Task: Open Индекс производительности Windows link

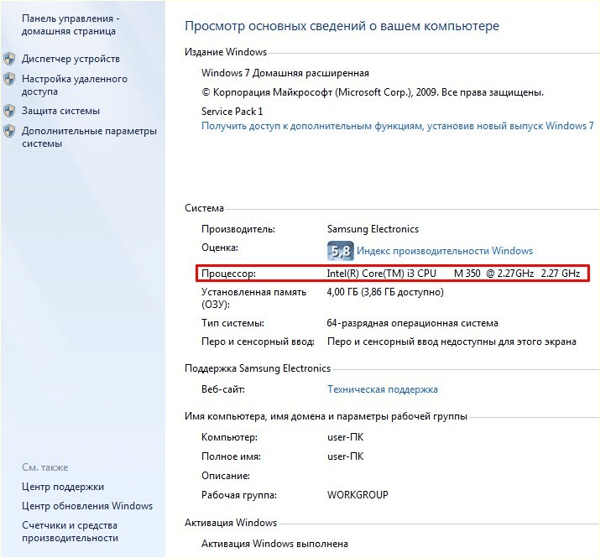Action: [x=445, y=251]
